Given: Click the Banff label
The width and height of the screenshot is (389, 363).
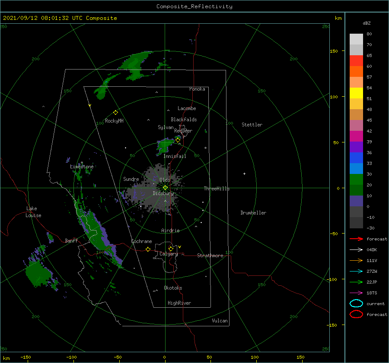Looking at the screenshot, I should click(71, 240).
